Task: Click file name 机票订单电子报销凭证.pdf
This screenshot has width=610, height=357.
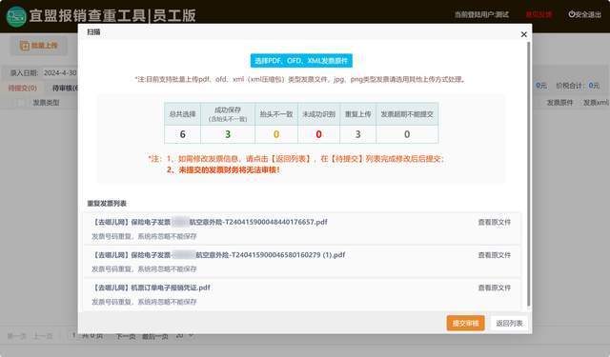Action: pyautogui.click(x=152, y=288)
